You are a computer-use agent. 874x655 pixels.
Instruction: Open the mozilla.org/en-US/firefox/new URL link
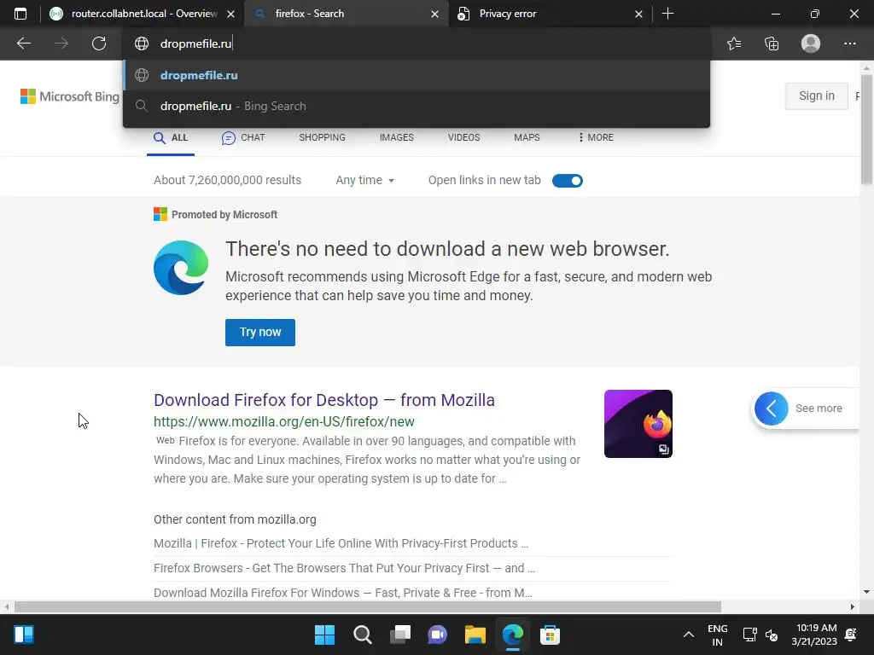pyautogui.click(x=283, y=421)
